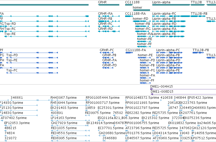Click the Liprin-alpha-PE protein label

168,70
